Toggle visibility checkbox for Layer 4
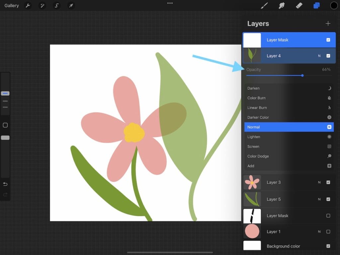This screenshot has width=340, height=255. tap(328, 56)
